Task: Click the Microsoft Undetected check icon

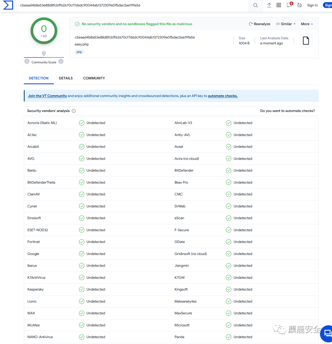Action: (x=228, y=325)
